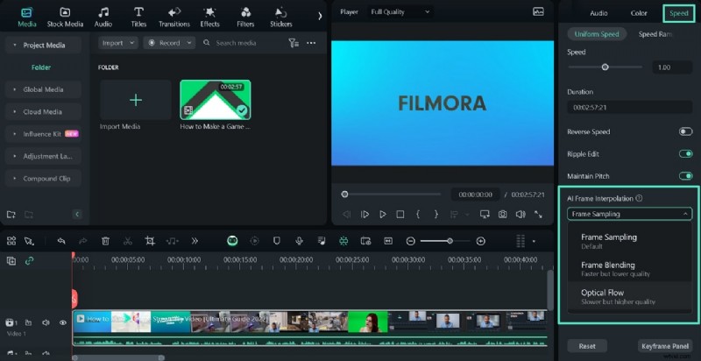This screenshot has width=701, height=361.
Task: Open the player scope view icon
Action: pos(538,12)
